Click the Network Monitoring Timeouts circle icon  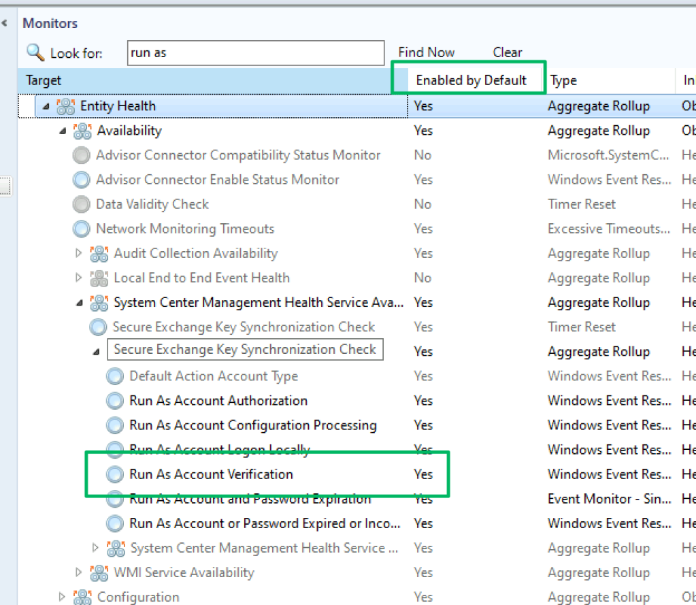(x=82, y=229)
